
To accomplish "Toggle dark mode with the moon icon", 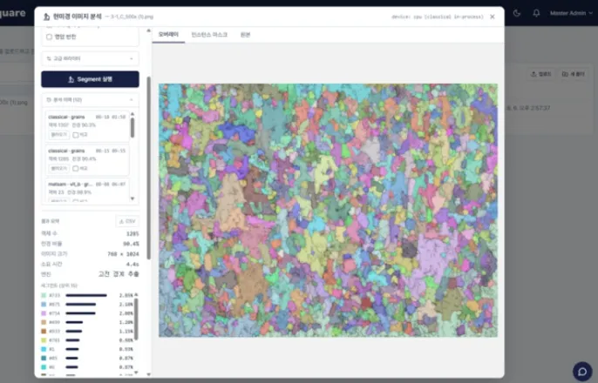I will (x=517, y=13).
